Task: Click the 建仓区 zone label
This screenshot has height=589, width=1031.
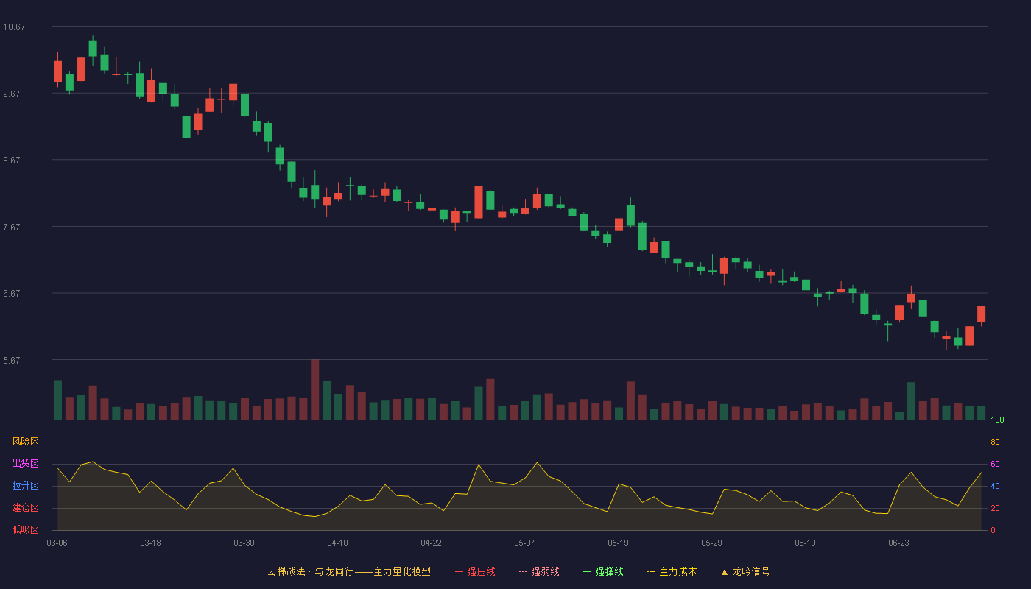Action: tap(25, 508)
